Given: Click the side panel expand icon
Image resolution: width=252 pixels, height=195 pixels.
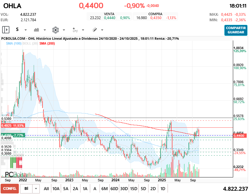Looking at the screenshot, I should [6, 30].
